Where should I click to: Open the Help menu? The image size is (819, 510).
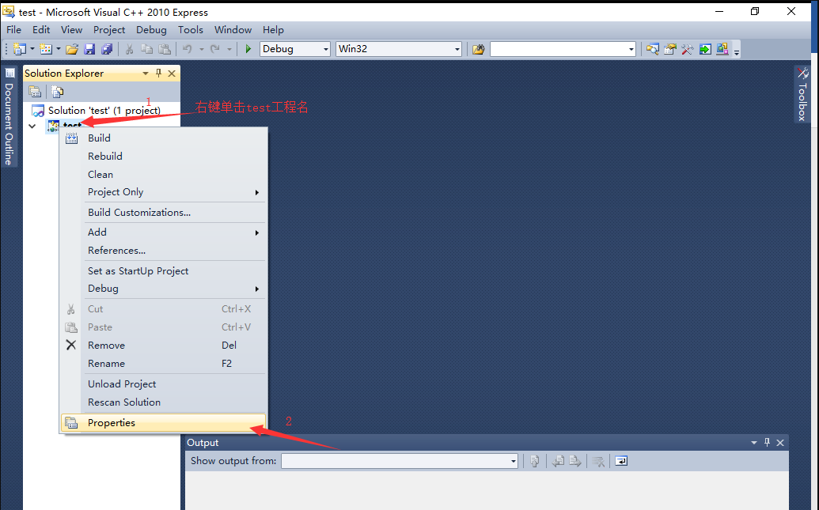(x=273, y=30)
